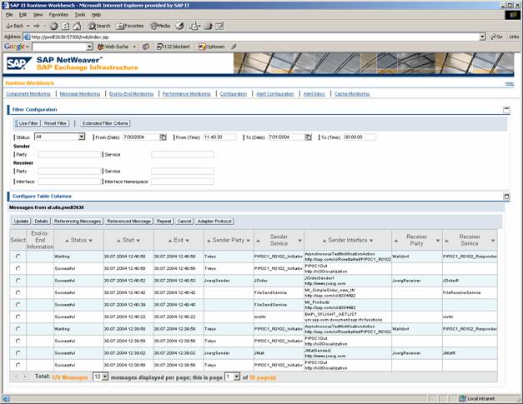Click the 132 blockiert popup blocker

tap(173, 47)
